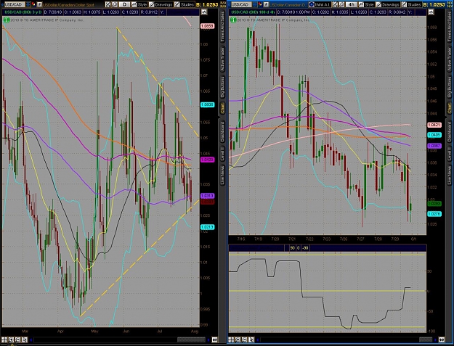
Task: Select the Chart tab in left sidebar
Action: [222, 108]
